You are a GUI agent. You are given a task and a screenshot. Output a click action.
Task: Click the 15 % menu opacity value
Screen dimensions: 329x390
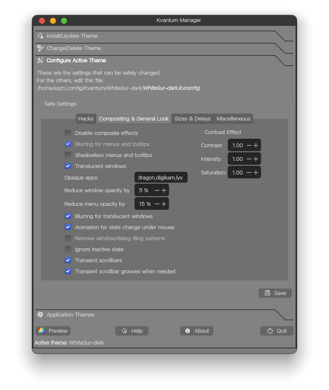pyautogui.click(x=145, y=204)
